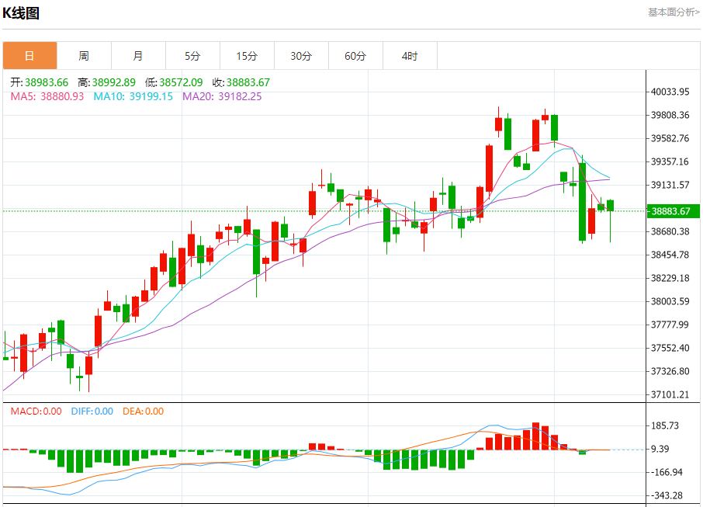Select the 日 daily chart tab
703x507 pixels.
(30, 56)
